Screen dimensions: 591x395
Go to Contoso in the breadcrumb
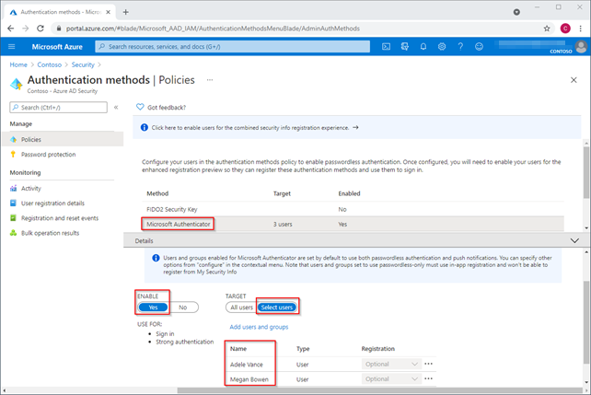click(x=51, y=65)
